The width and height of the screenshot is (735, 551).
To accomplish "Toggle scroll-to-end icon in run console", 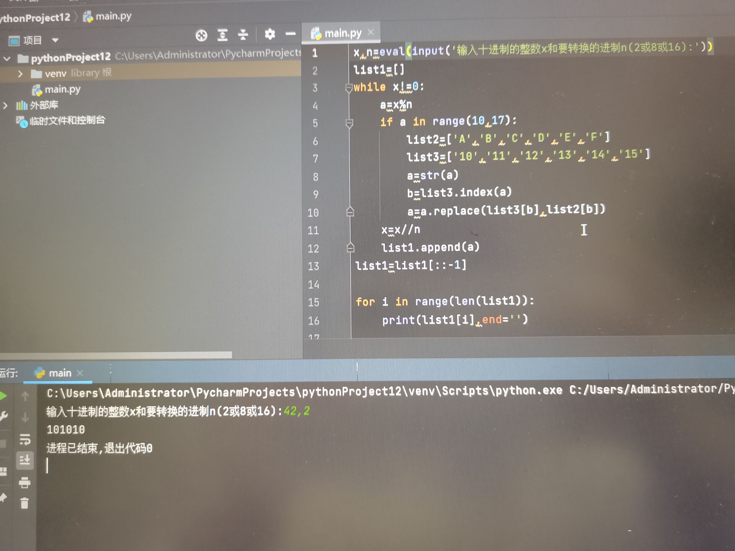I will tap(25, 460).
